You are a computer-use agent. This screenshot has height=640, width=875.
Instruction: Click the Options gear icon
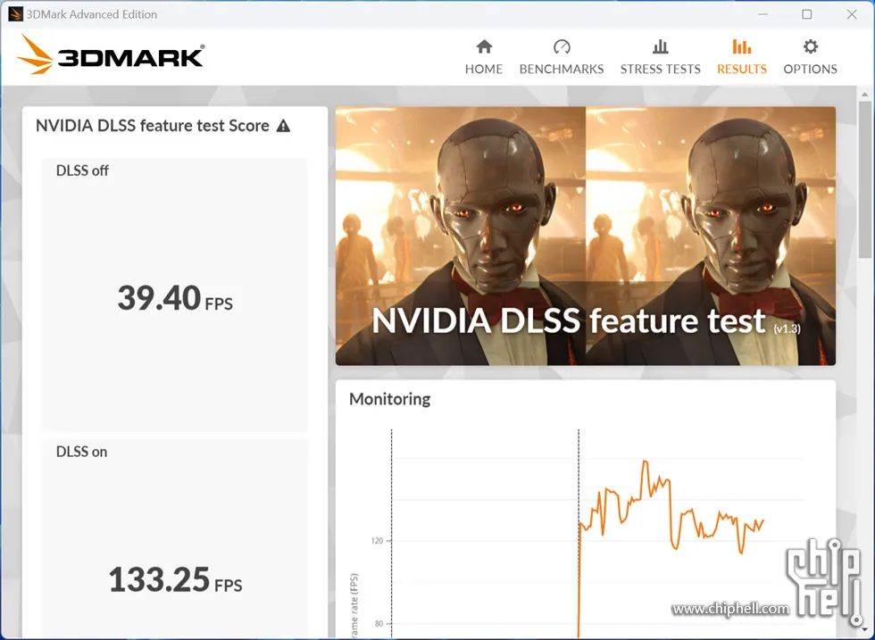tap(811, 46)
